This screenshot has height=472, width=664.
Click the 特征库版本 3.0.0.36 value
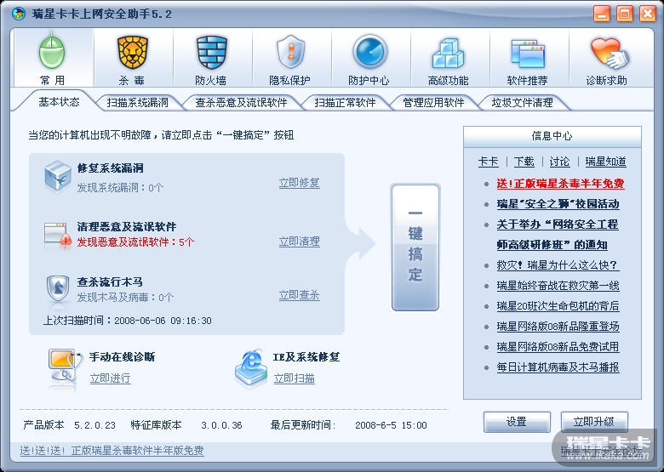click(x=221, y=425)
